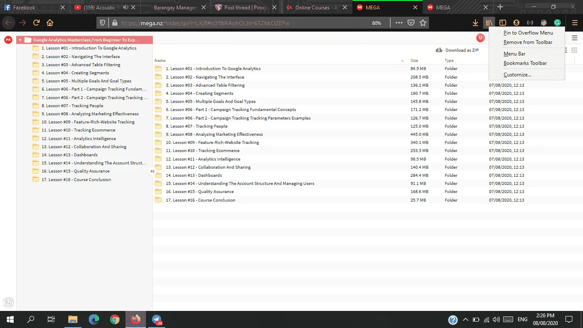This screenshot has height=328, width=583.
Task: Switch to Facebook tab
Action: 34,7
